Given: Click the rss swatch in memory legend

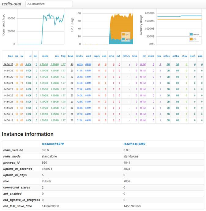Looking at the screenshot, I should pos(191,39).
